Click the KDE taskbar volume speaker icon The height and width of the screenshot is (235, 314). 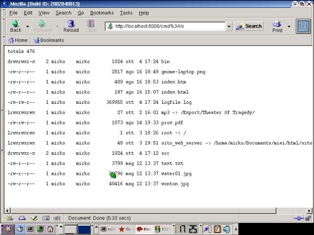[227, 229]
